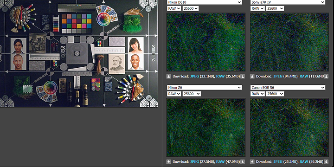Click download icon right of Canon EOS R6 RAW
The width and height of the screenshot is (334, 167).
tap(326, 162)
